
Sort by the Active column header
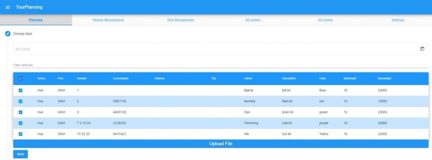(41, 78)
